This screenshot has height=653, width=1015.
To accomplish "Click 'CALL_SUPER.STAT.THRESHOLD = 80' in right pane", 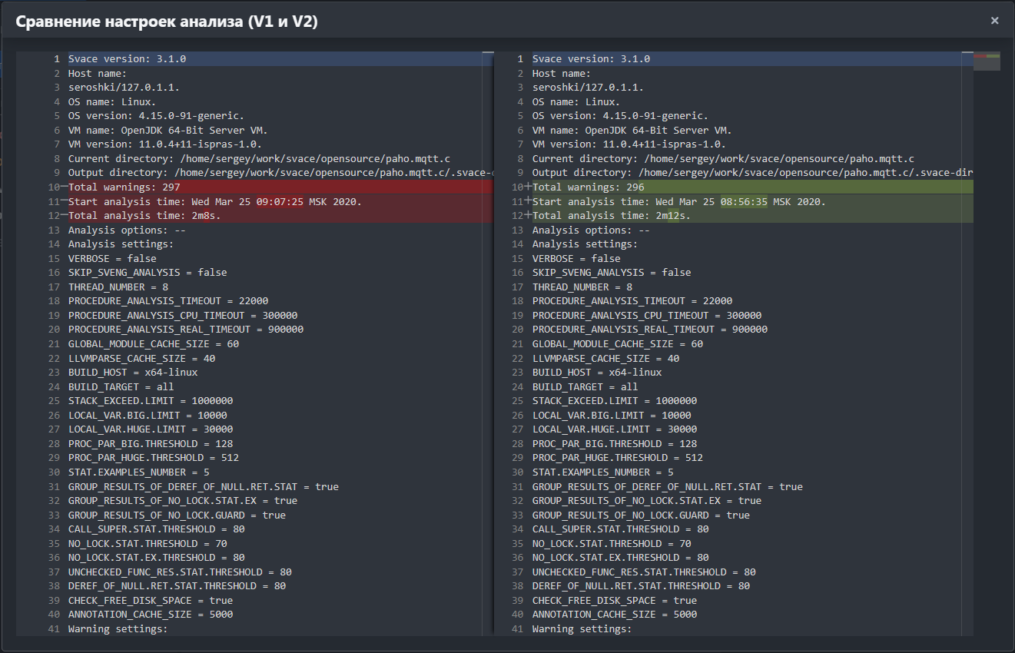I will pos(621,529).
